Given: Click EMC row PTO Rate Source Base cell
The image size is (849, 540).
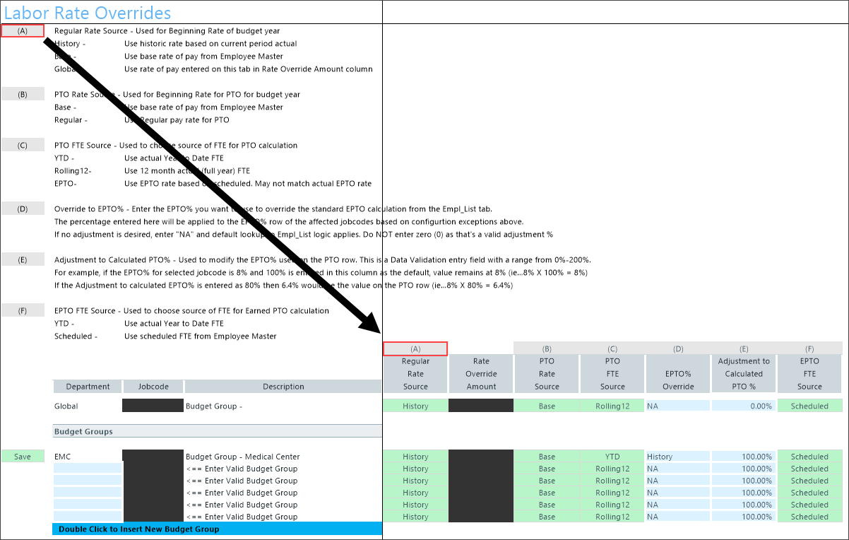Looking at the screenshot, I should (547, 457).
